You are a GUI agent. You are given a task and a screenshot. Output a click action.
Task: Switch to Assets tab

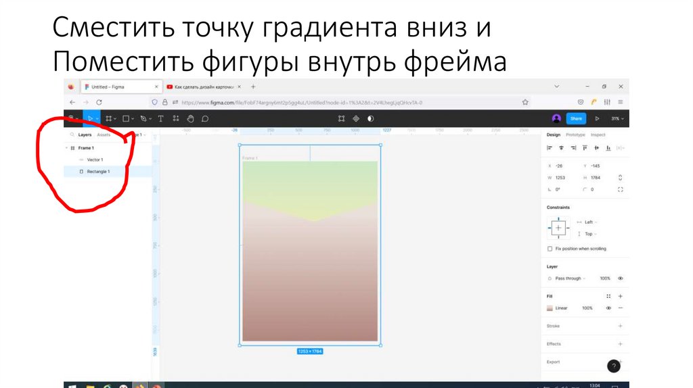point(104,135)
